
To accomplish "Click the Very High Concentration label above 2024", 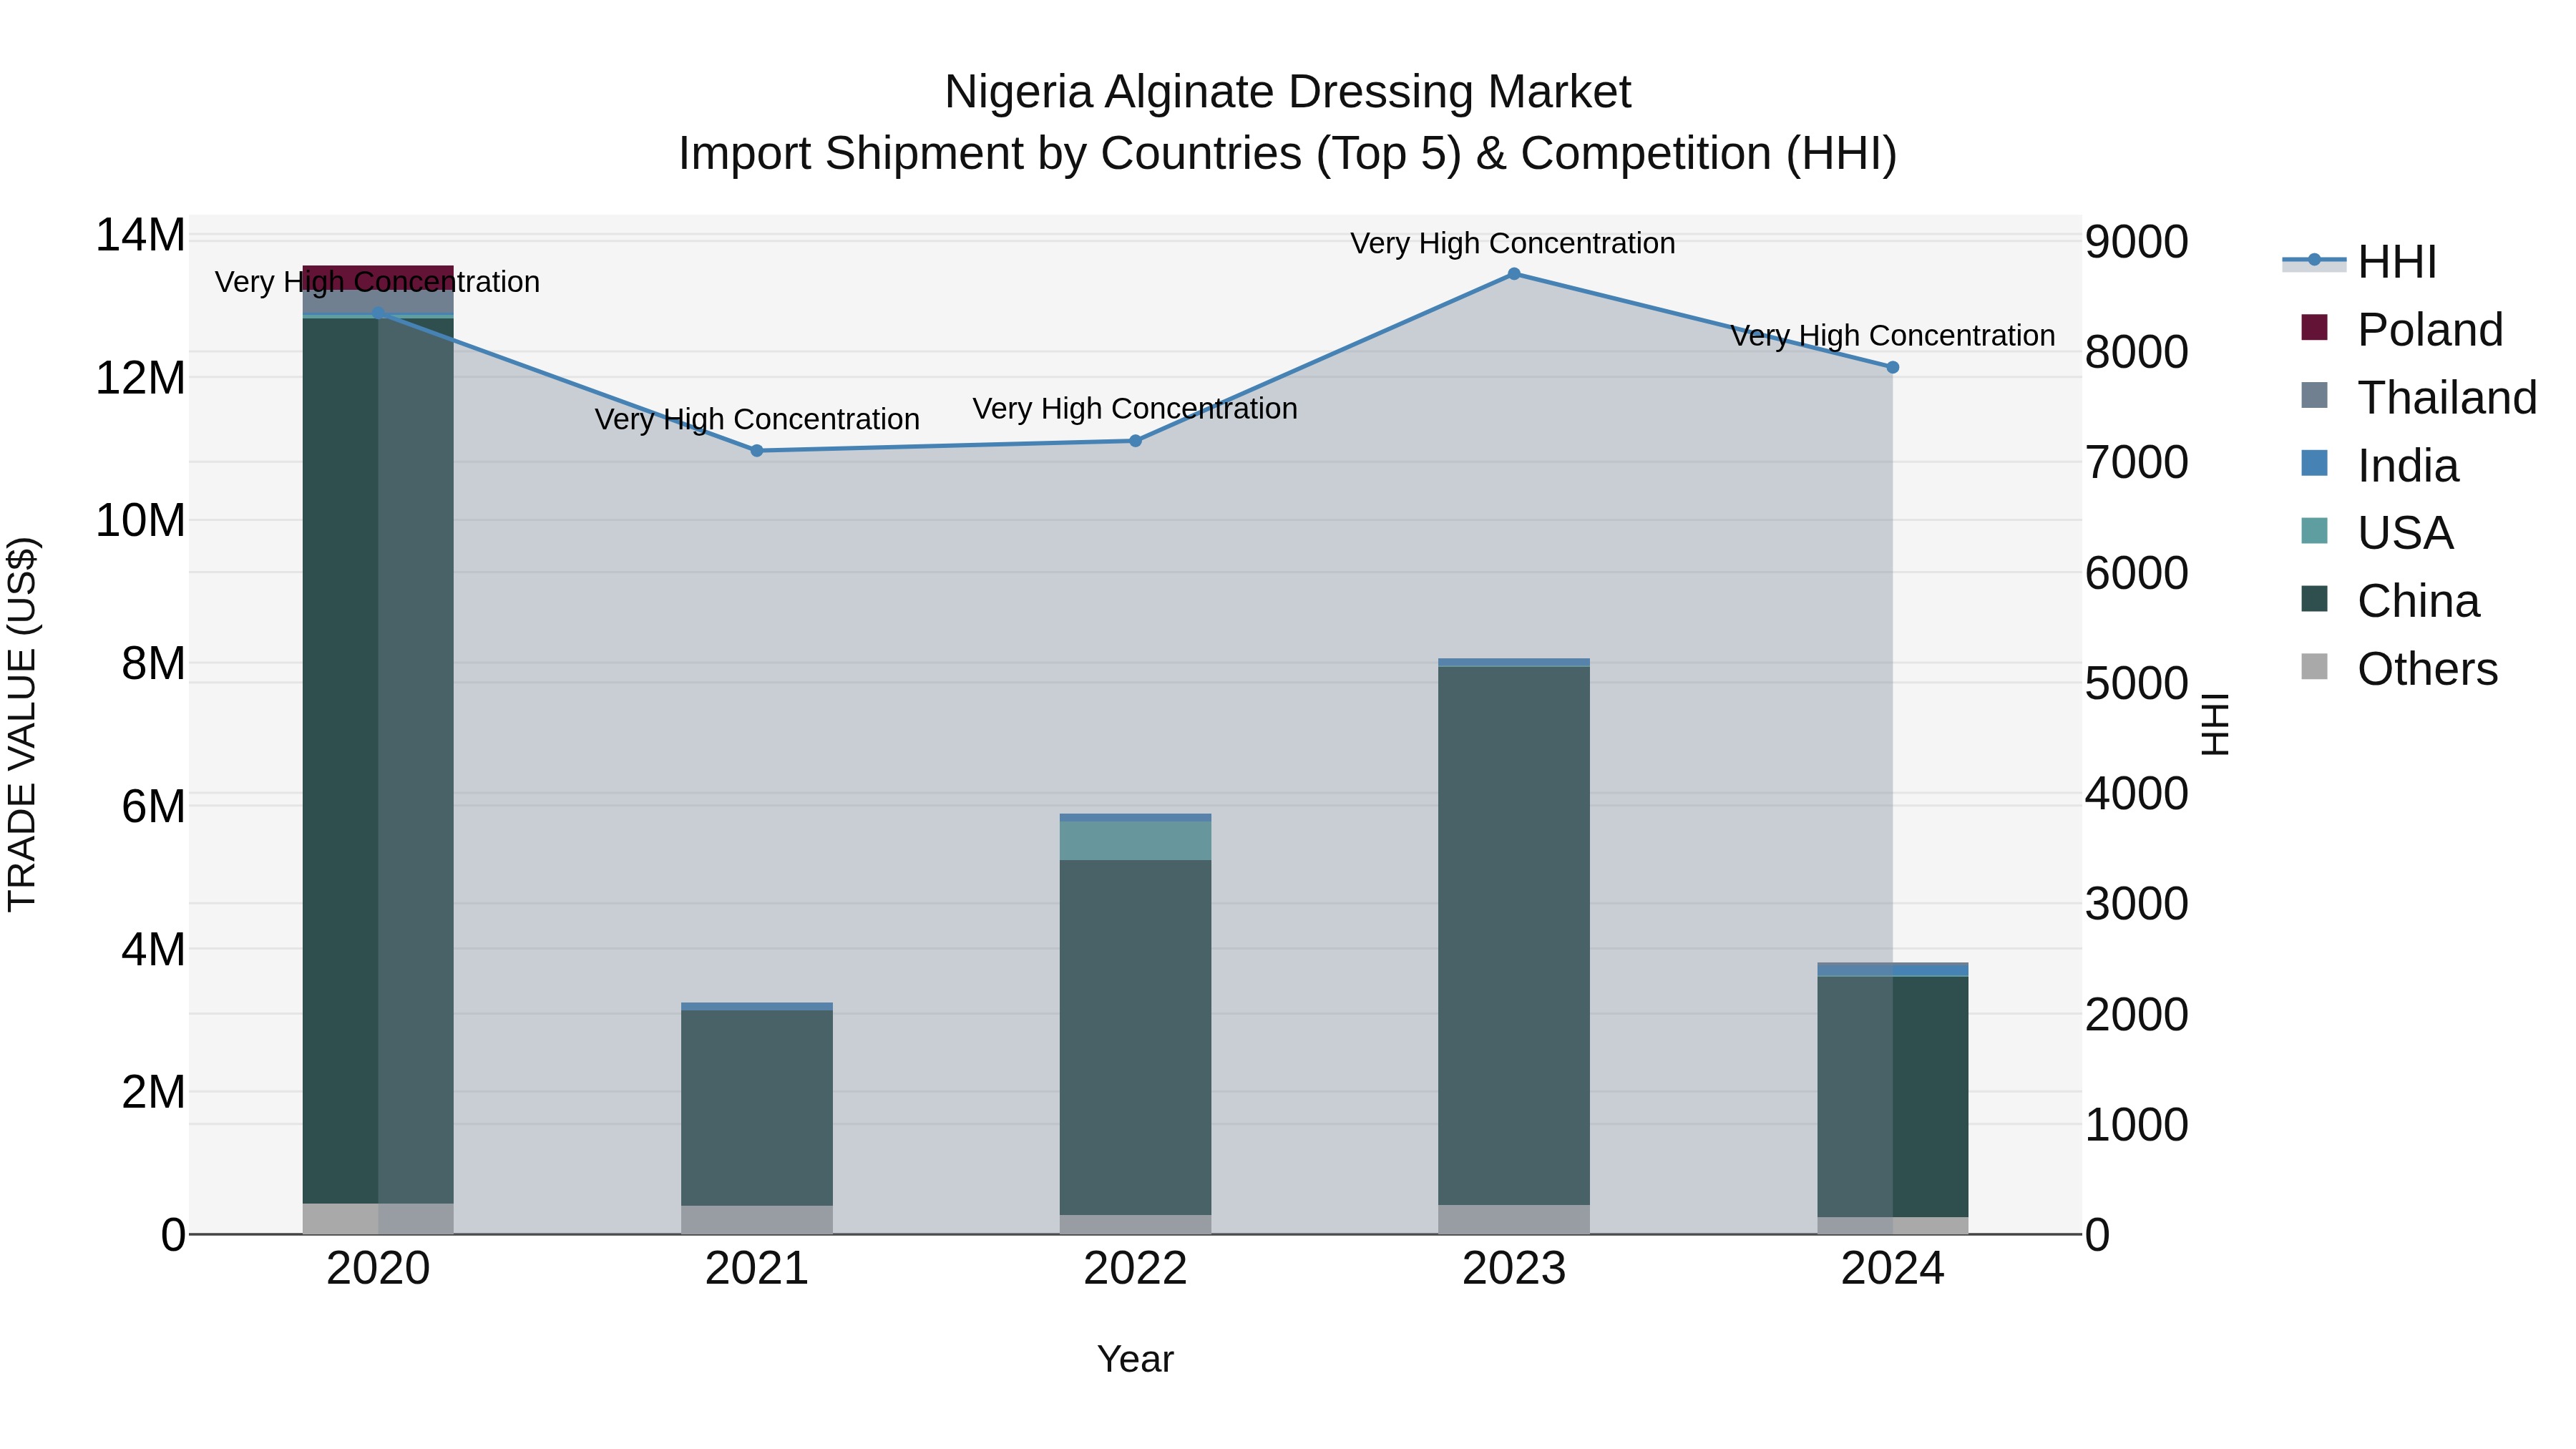I will coord(1893,336).
